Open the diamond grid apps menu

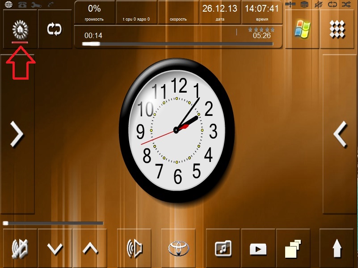pos(337,29)
